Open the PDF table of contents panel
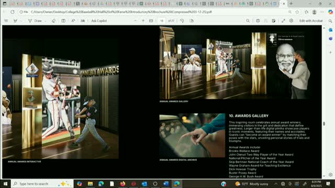335x188 pixels. pos(6,21)
